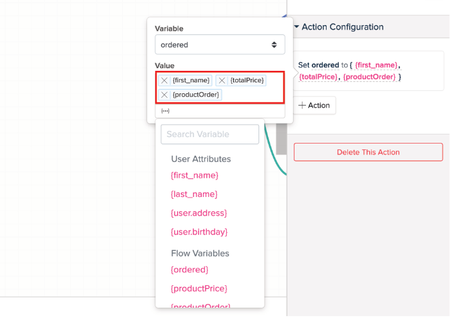Click the {productOrder} link in action summary
Viewport: 451px width, 318px height.
(369, 77)
